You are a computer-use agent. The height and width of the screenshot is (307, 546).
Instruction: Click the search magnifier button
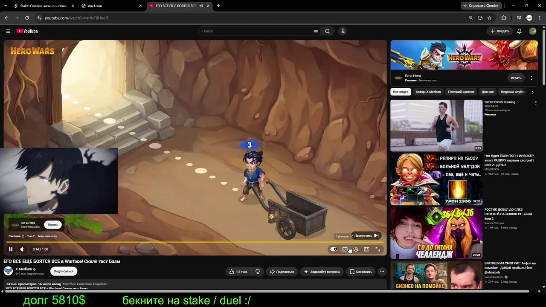pos(327,31)
